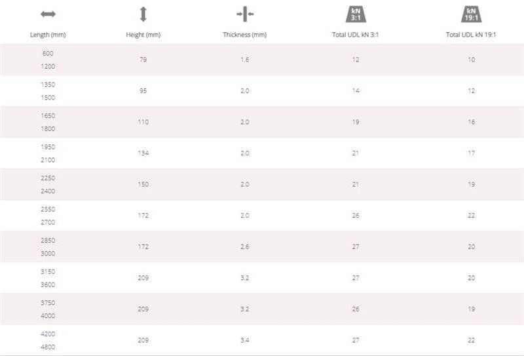The width and height of the screenshot is (524, 356).
Task: Click the 1650 length value
Action: pyautogui.click(x=48, y=116)
